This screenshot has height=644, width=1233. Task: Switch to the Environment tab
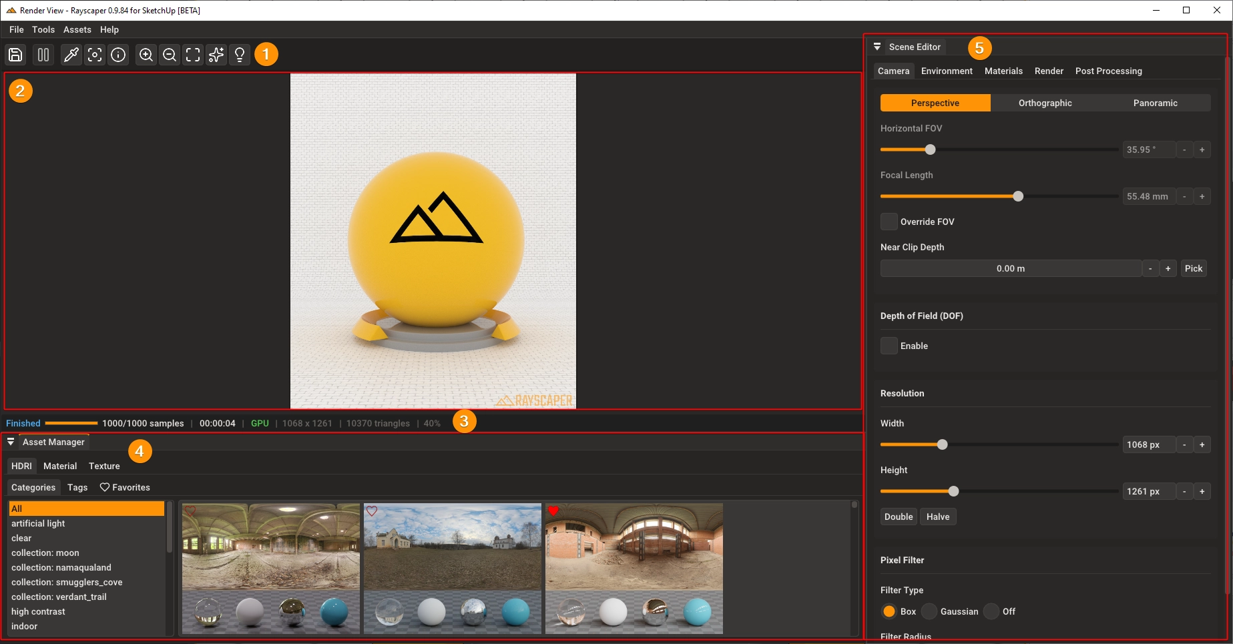946,71
